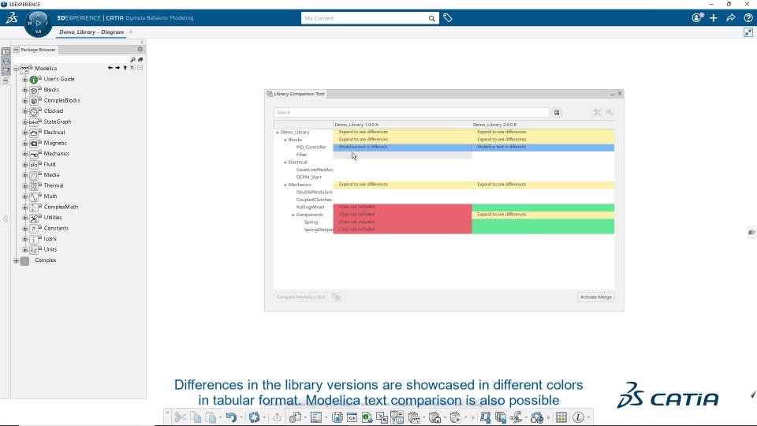Click the Cut scissors icon in bottom toolbar
The image size is (757, 426).
point(180,417)
